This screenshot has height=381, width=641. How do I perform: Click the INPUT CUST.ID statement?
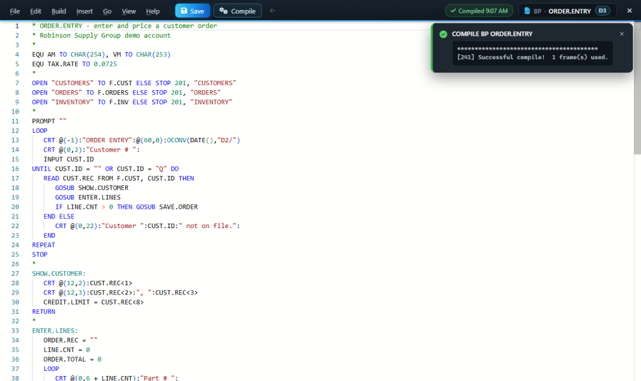(69, 159)
